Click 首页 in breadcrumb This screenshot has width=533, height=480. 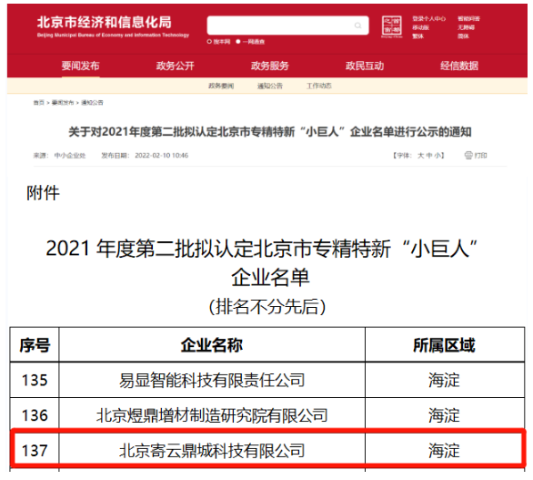[x=39, y=103]
